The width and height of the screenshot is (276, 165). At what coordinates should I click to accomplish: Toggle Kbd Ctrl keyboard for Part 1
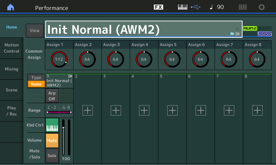[x=52, y=125]
